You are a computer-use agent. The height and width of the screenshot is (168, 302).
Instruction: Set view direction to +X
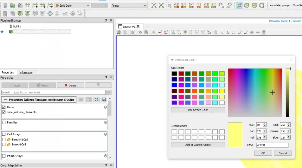[x=176, y=5]
